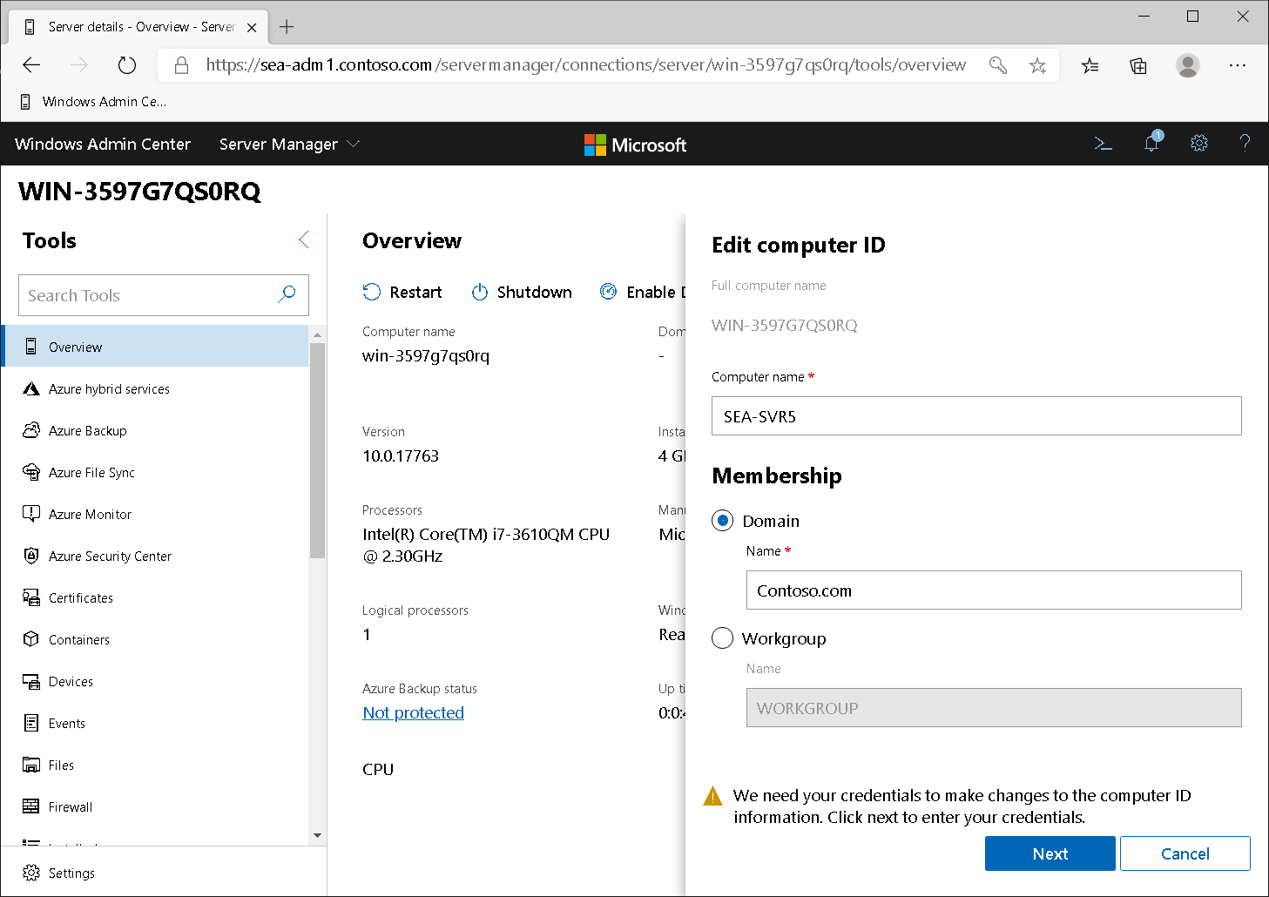Click Windows Admin Center header link
Viewport: 1269px width, 897px height.
tap(103, 144)
